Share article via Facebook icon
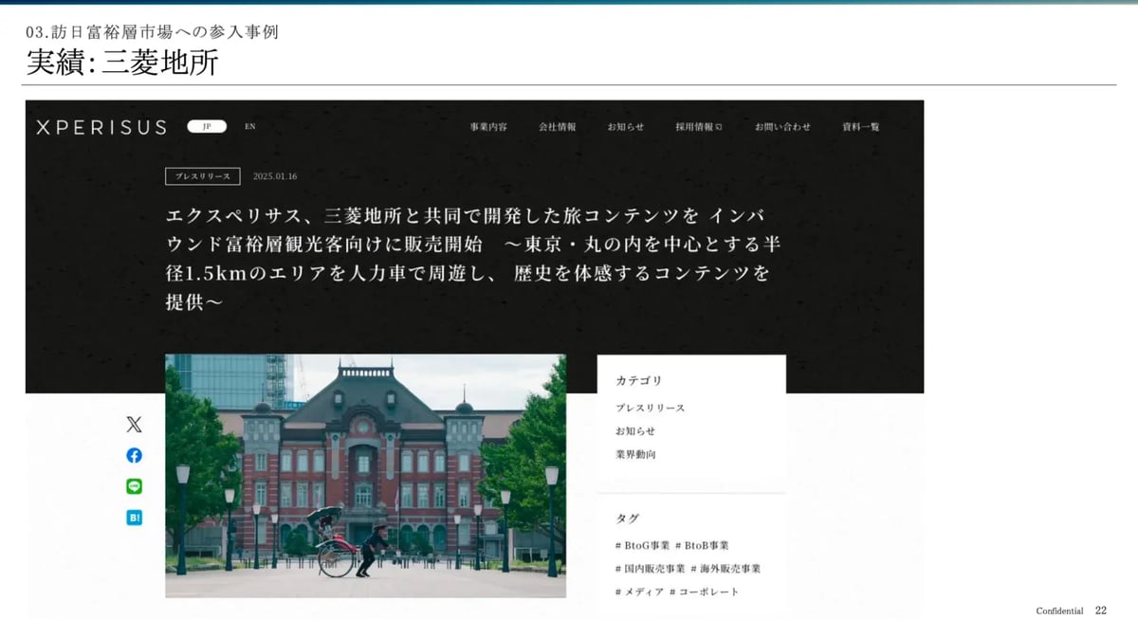 pyautogui.click(x=134, y=455)
